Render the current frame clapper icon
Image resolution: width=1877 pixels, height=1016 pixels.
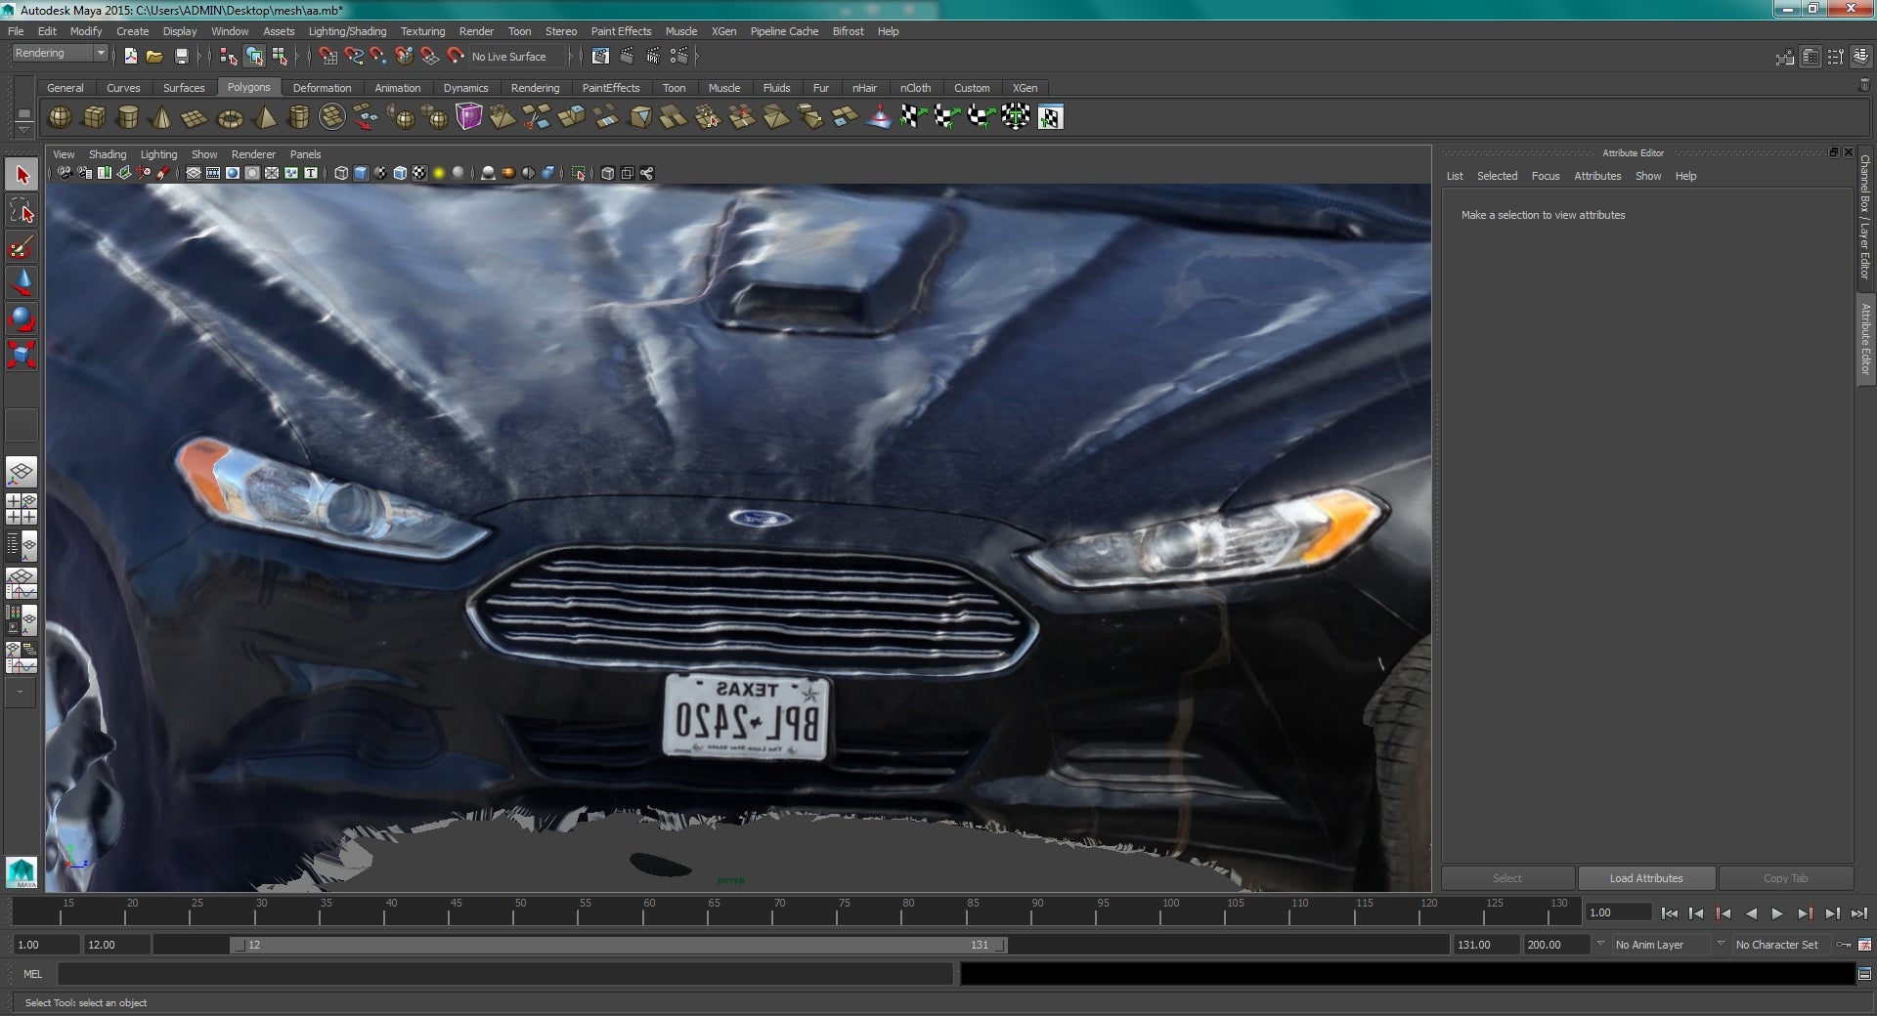tap(627, 56)
